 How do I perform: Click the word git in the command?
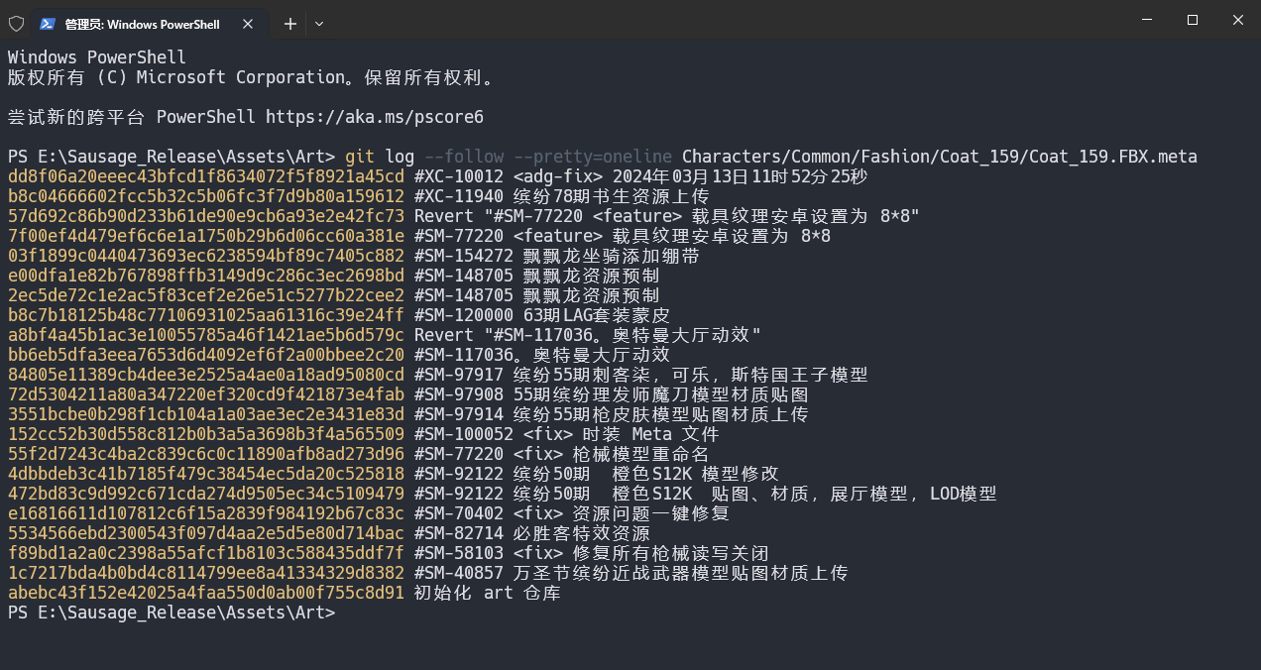click(360, 157)
